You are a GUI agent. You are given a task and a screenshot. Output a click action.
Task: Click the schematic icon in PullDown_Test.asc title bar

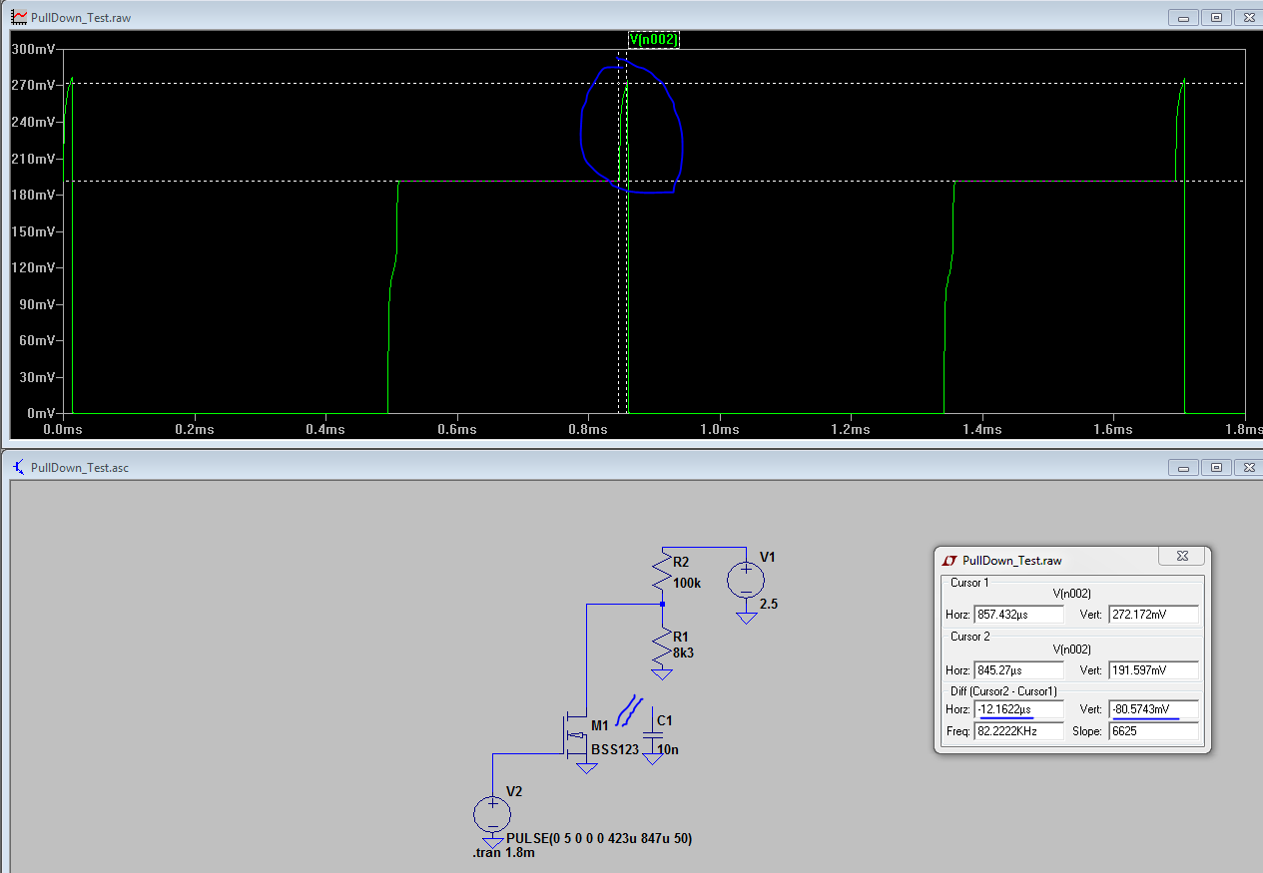pos(18,466)
